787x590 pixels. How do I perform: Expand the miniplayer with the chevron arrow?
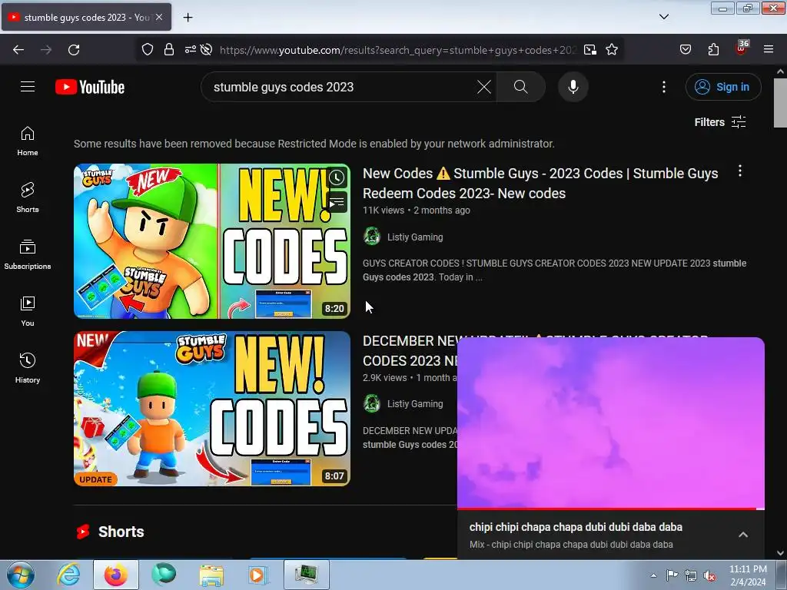(x=743, y=535)
